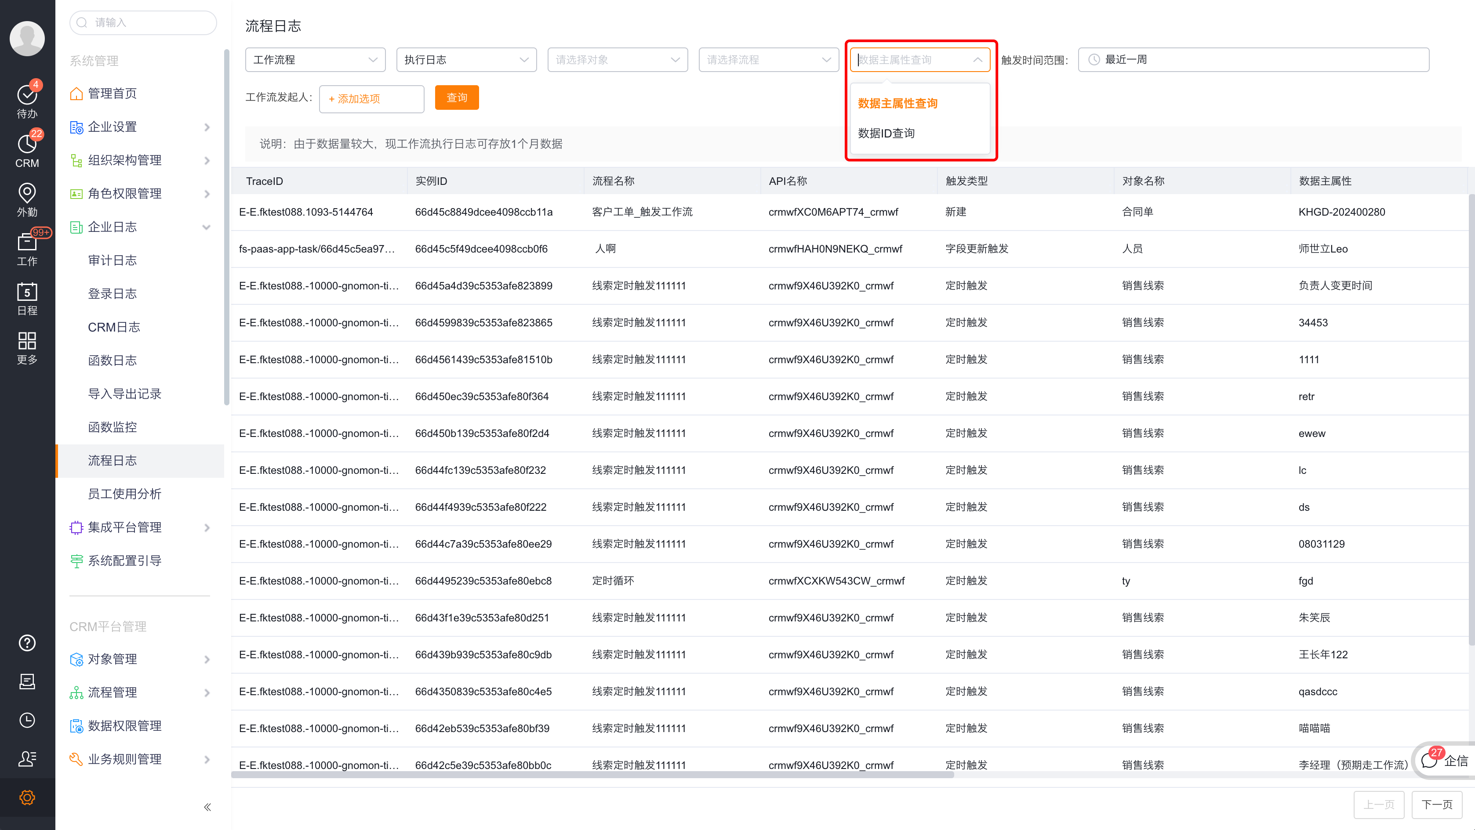The height and width of the screenshot is (830, 1475).
Task: Open 执行日志 filter dropdown
Action: (x=465, y=59)
